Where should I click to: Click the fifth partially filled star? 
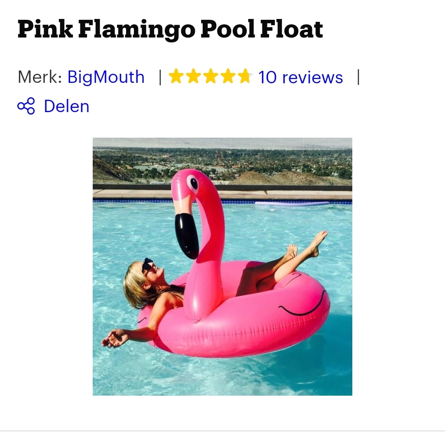(245, 77)
